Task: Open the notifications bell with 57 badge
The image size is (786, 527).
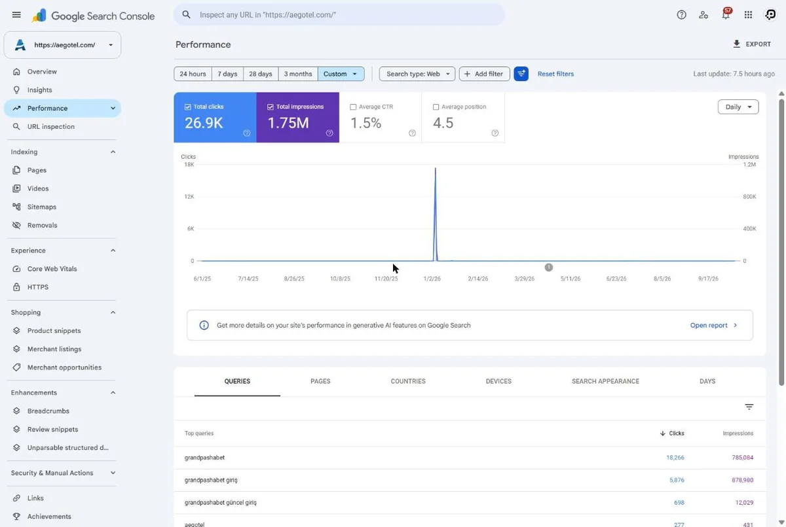Action: point(726,14)
